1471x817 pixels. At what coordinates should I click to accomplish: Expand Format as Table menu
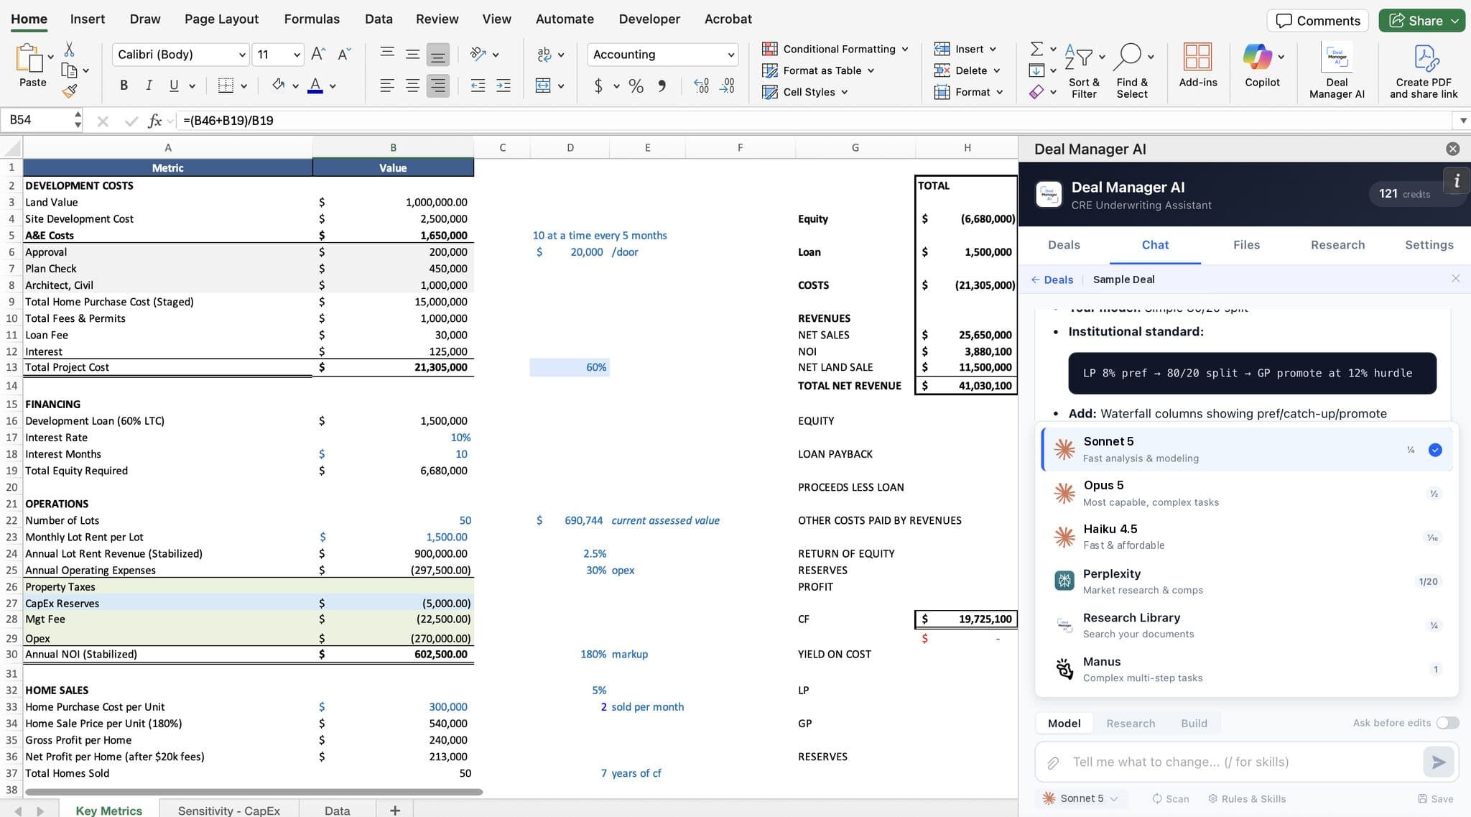click(x=871, y=70)
